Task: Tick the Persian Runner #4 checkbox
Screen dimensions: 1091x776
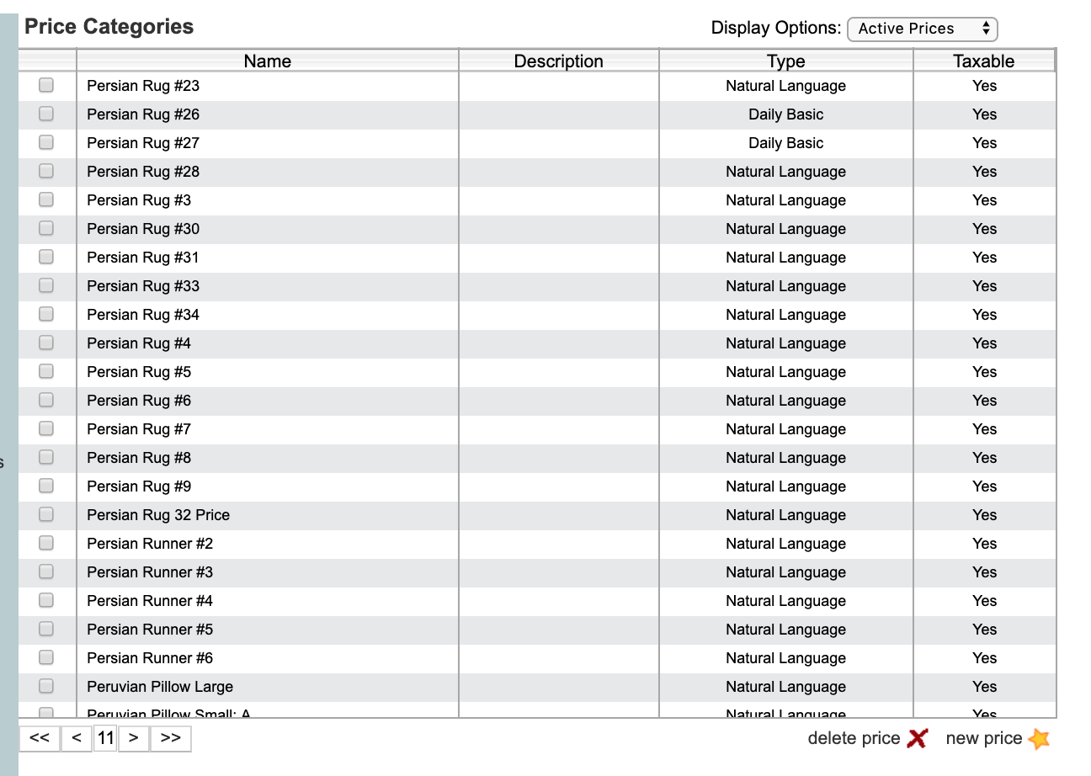Action: 46,600
